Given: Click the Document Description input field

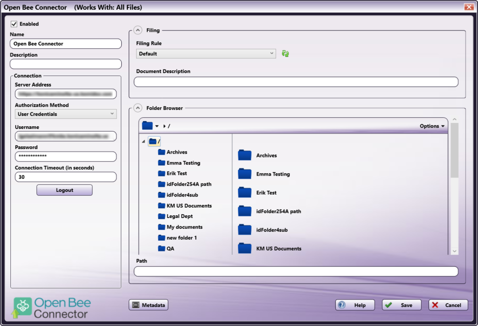Looking at the screenshot, I should click(296, 82).
